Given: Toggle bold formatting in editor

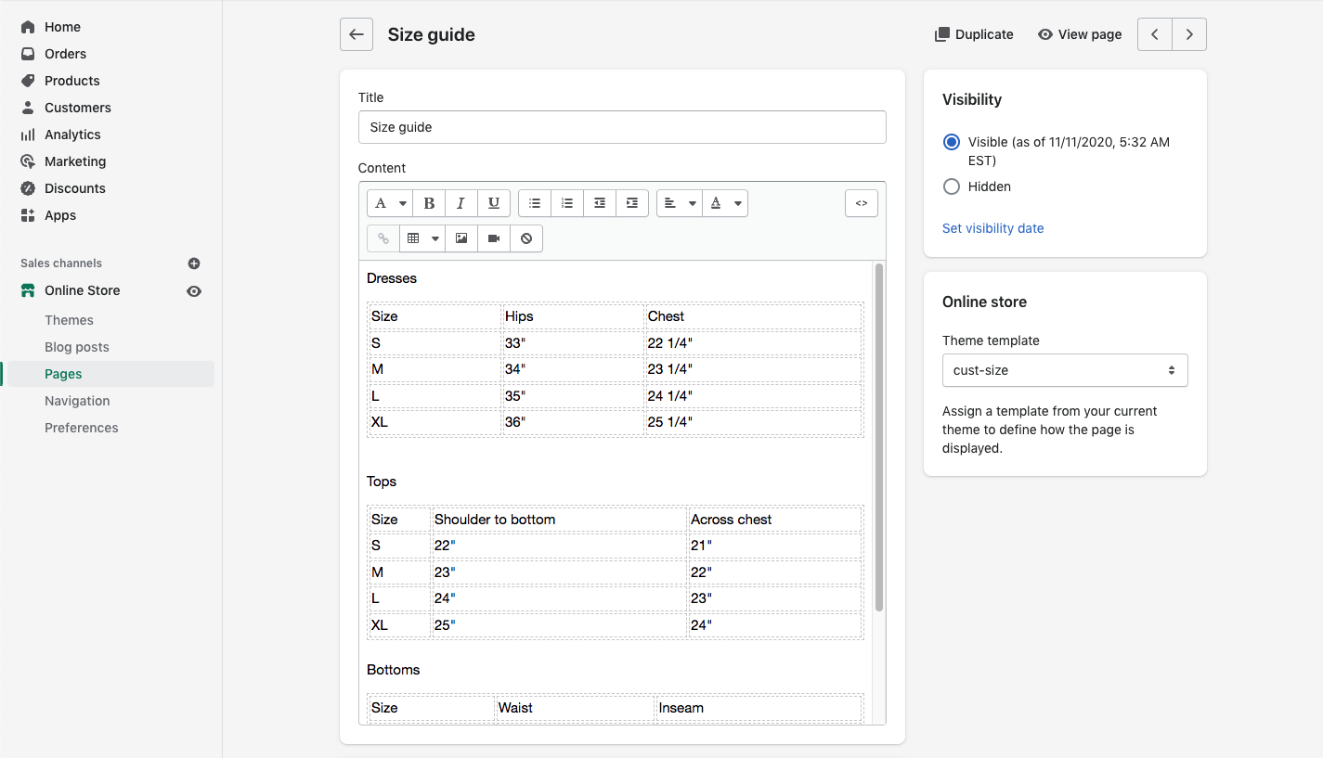Looking at the screenshot, I should [429, 203].
